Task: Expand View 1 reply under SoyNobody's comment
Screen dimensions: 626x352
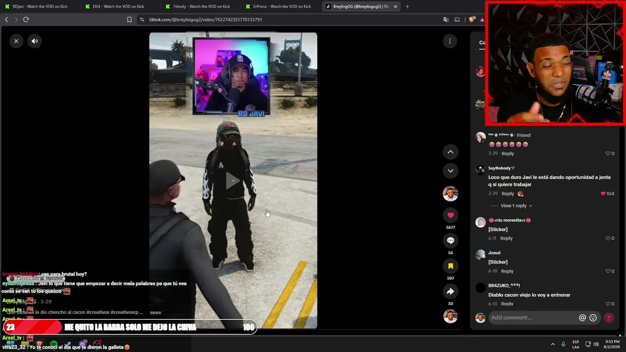Action: coord(516,206)
